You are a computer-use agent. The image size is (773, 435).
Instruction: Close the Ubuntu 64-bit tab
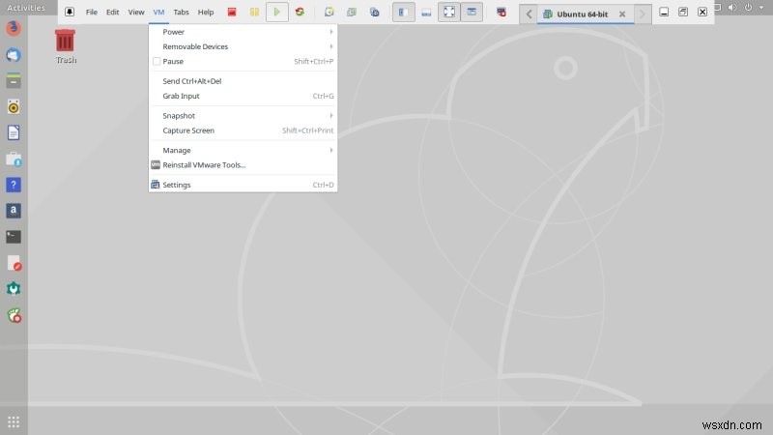point(622,14)
